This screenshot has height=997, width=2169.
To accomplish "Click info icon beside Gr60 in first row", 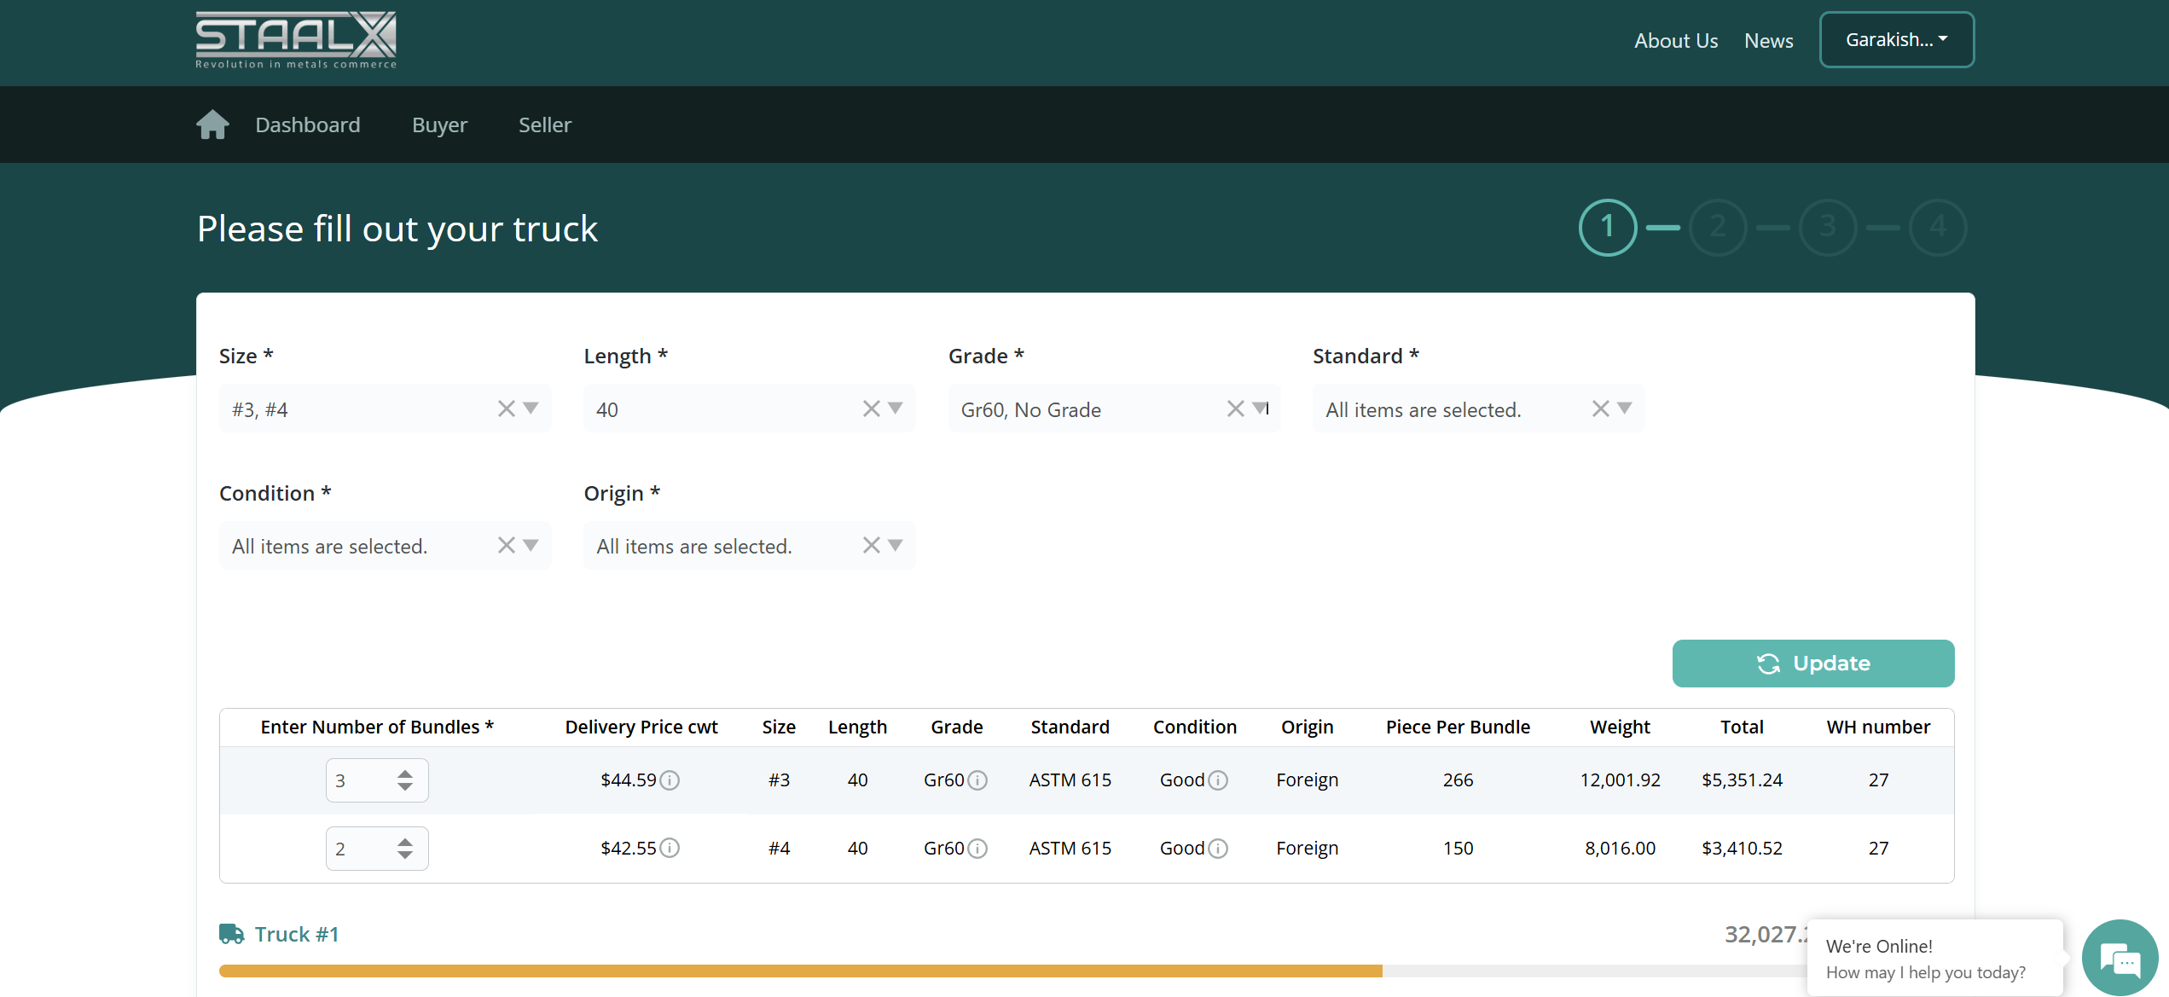I will pos(978,780).
